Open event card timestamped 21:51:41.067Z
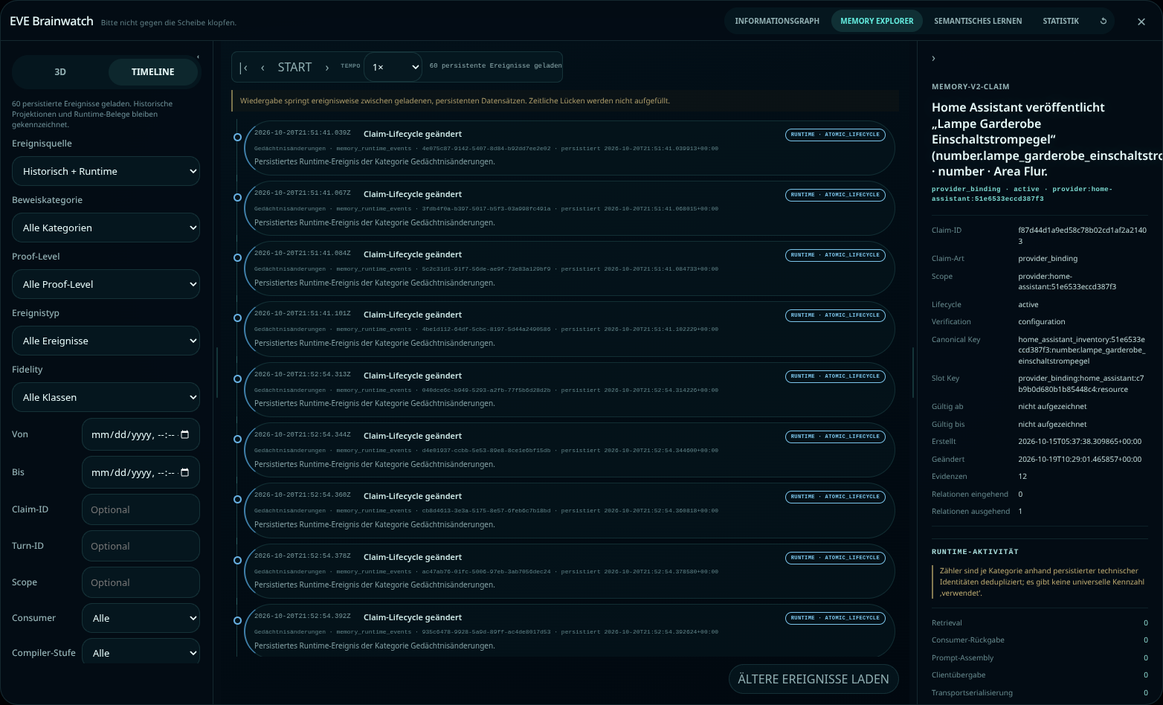Viewport: 1163px width, 705px height. click(569, 209)
